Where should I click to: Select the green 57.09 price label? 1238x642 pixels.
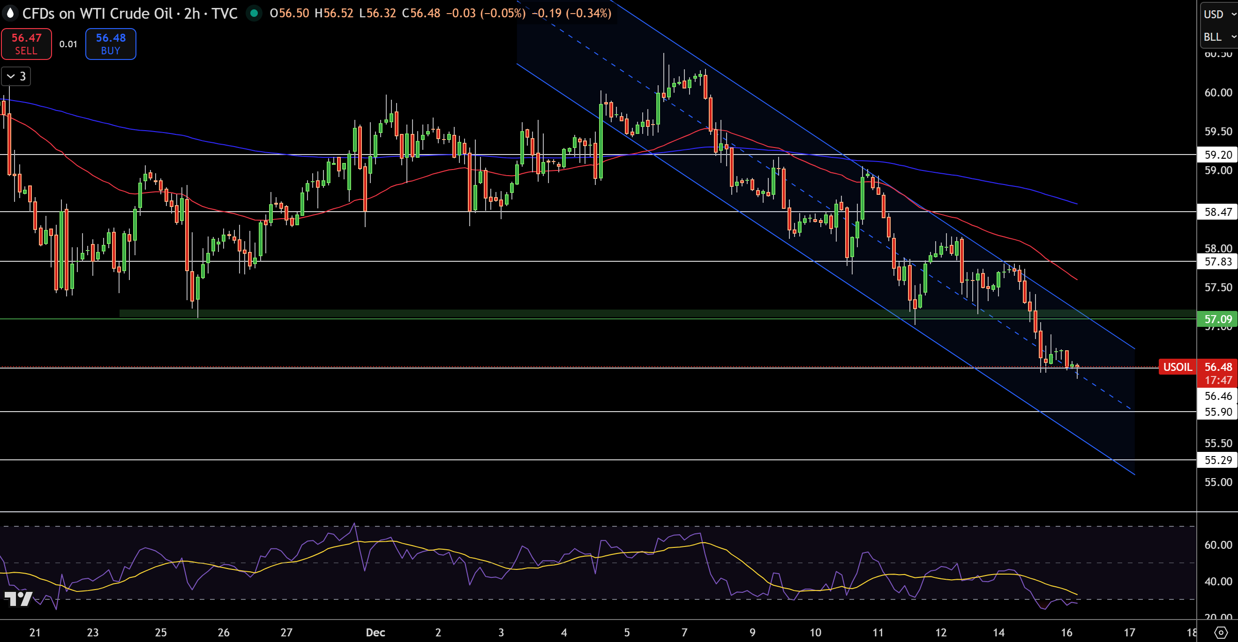1217,319
